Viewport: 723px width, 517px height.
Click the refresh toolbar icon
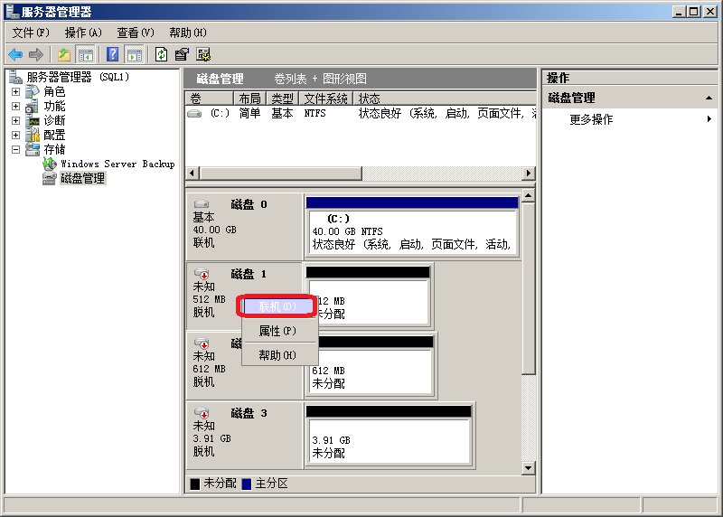pyautogui.click(x=161, y=54)
